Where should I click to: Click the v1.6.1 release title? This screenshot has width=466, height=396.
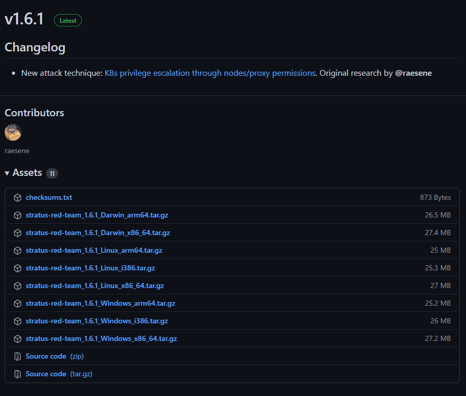(24, 19)
